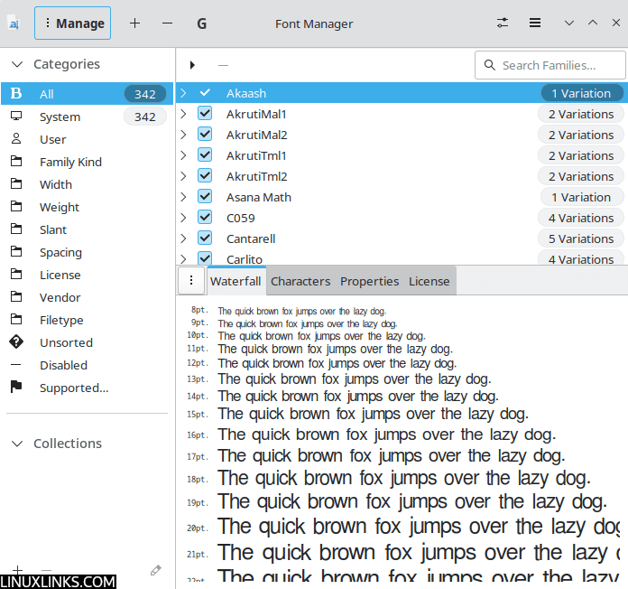This screenshot has width=628, height=589.
Task: Edit collection with the pencil icon
Action: click(155, 570)
